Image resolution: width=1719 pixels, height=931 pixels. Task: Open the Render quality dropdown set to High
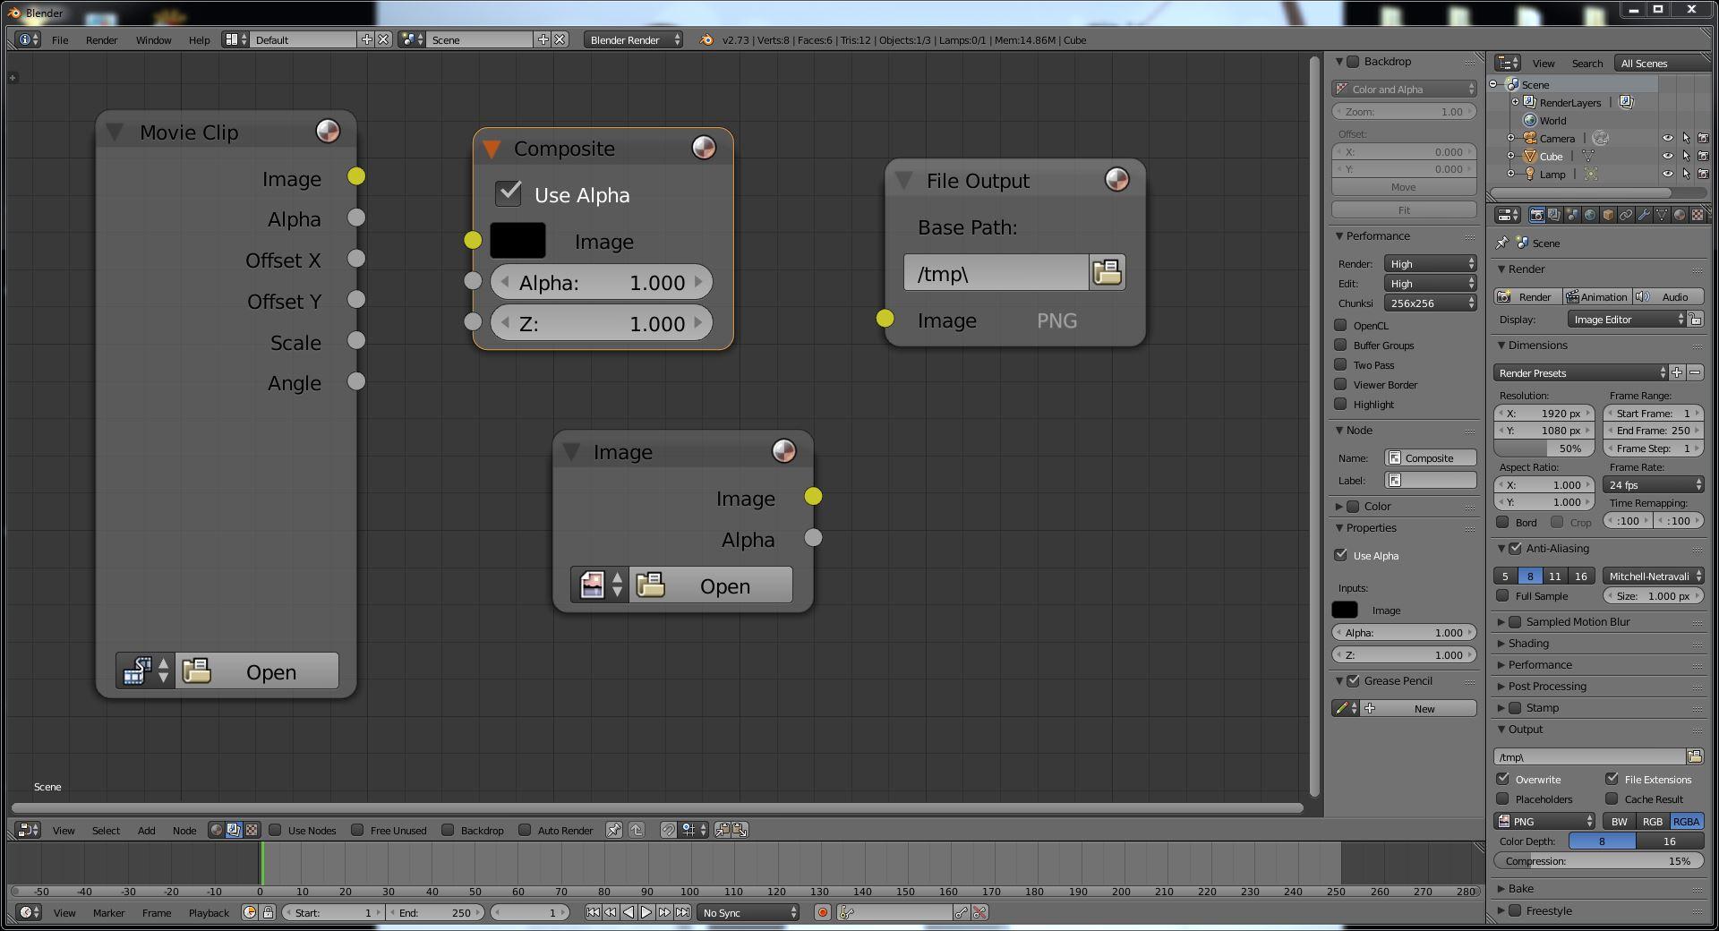coord(1430,263)
